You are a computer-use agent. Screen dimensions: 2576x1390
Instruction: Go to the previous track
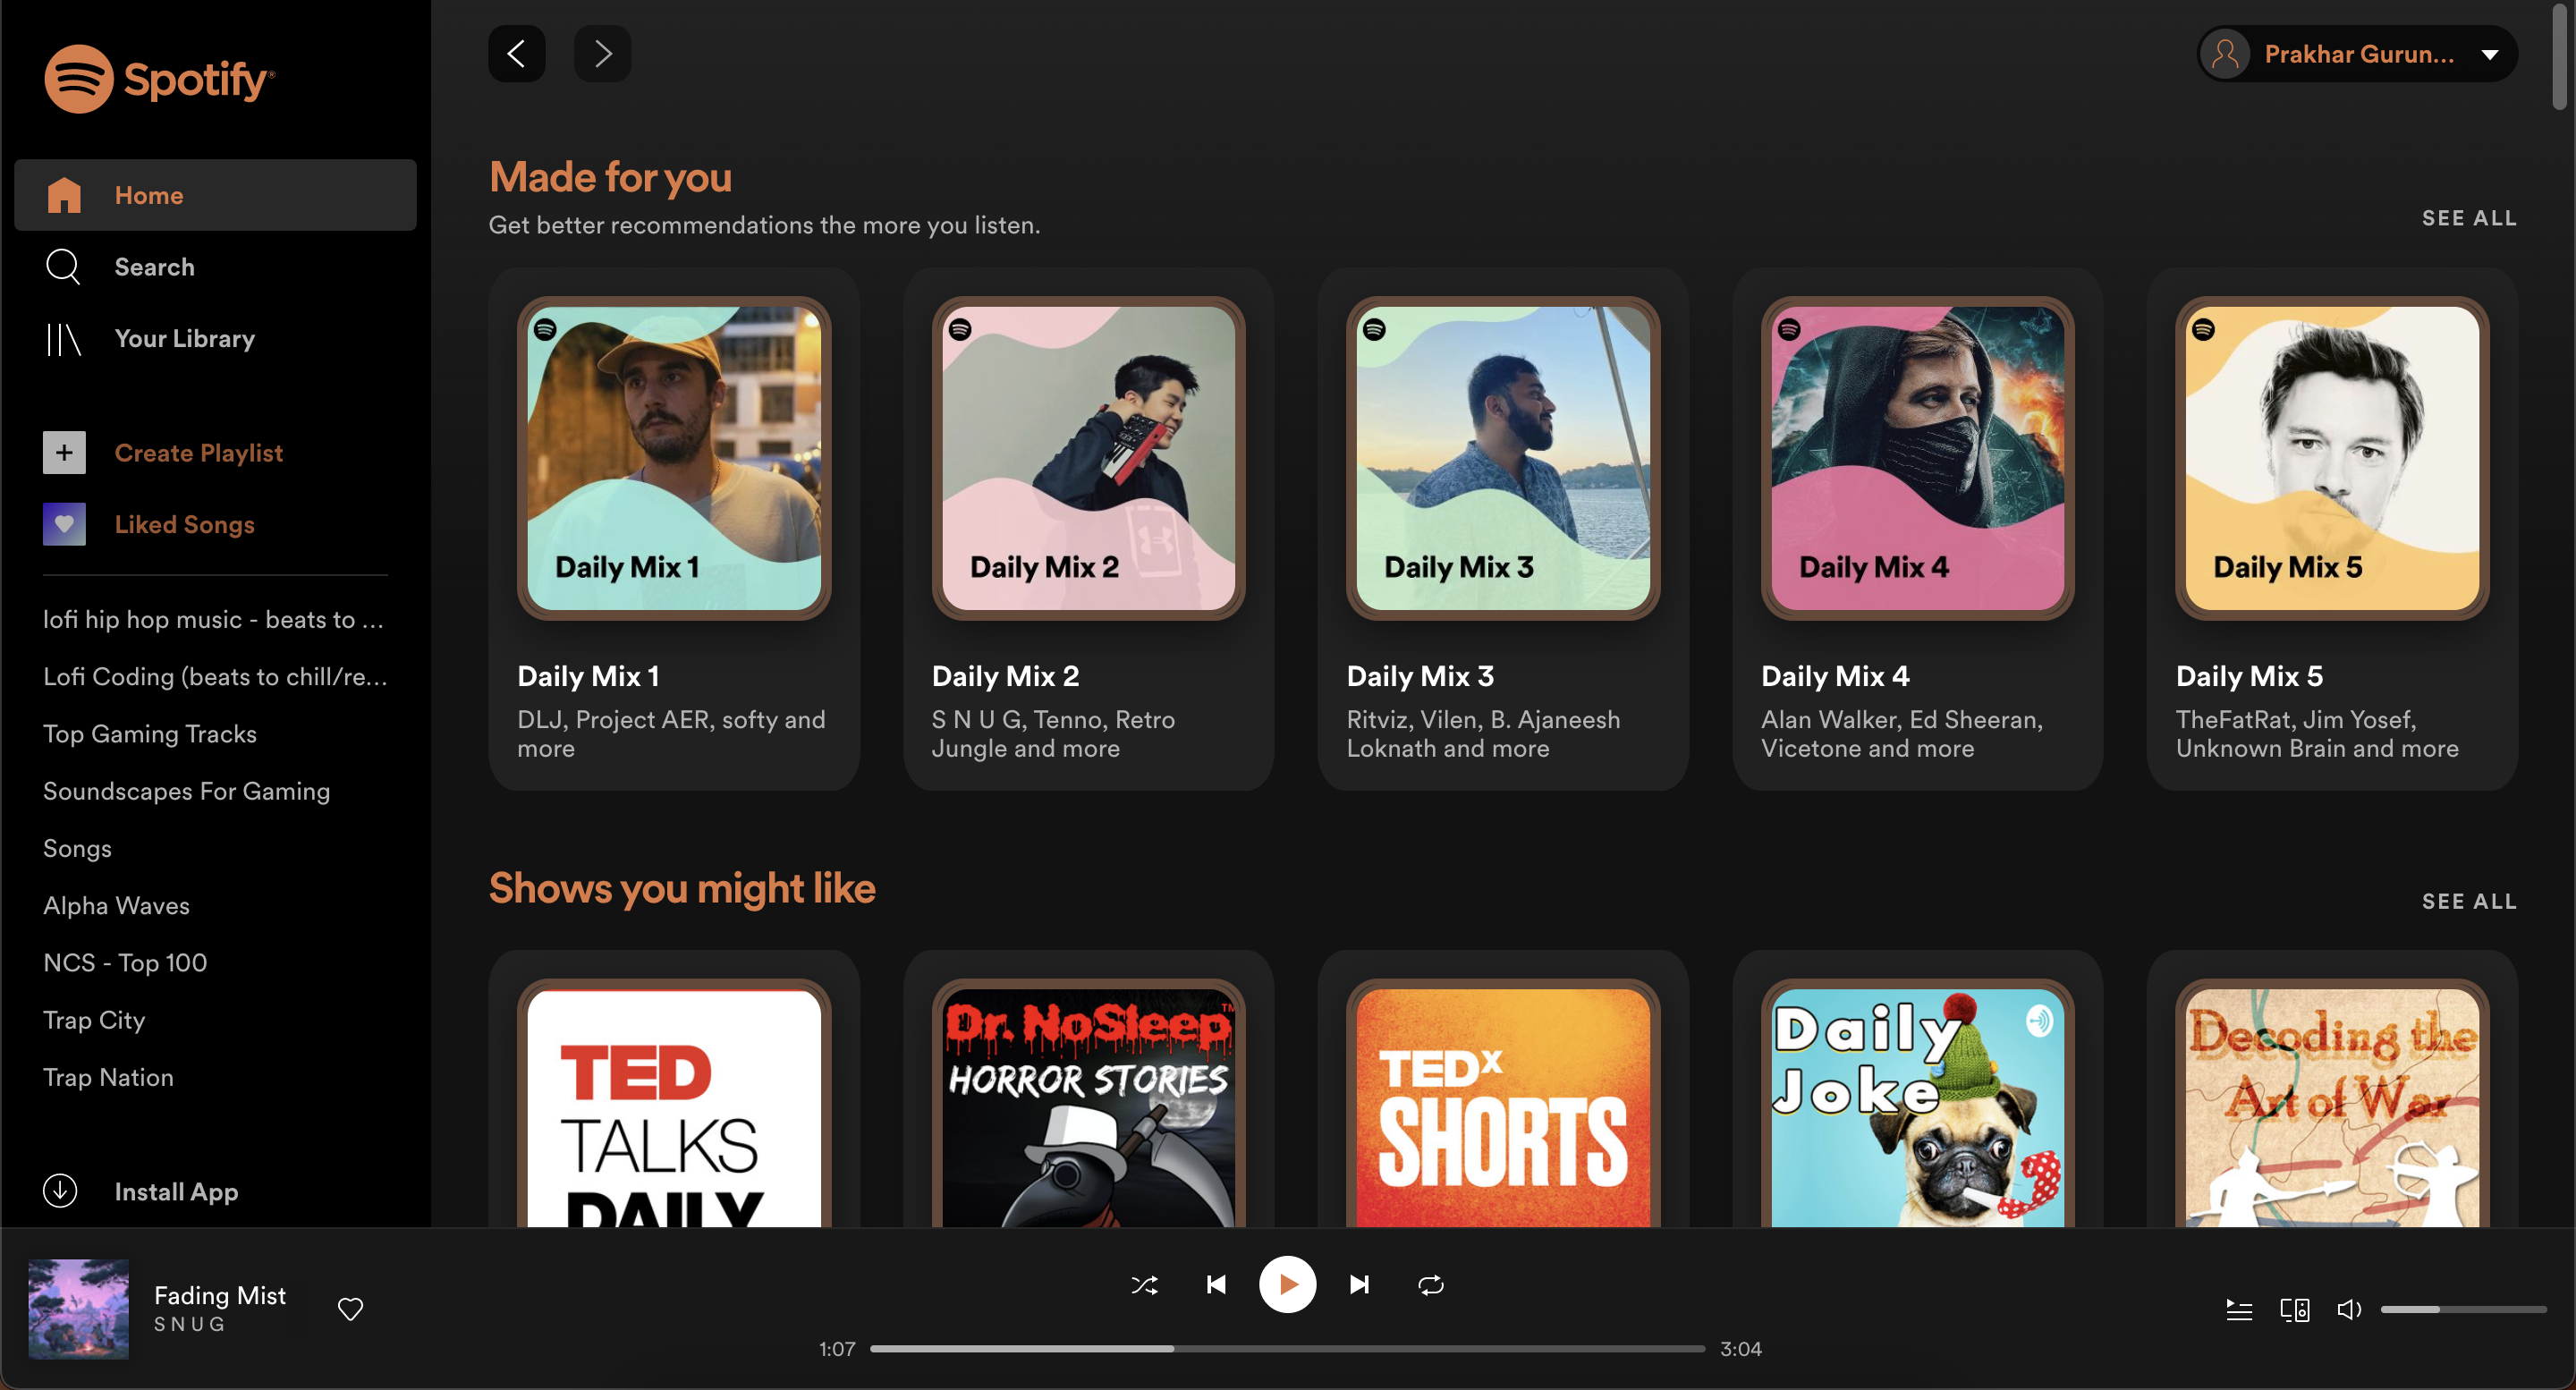[x=1216, y=1285]
